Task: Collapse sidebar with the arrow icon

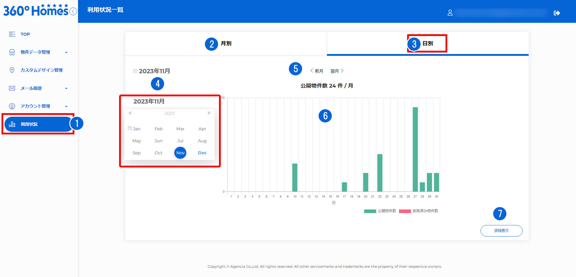Action: click(x=73, y=11)
